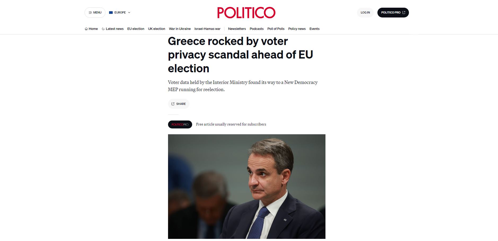Click the LOG IN button
Image resolution: width=498 pixels, height=241 pixels.
[x=365, y=12]
